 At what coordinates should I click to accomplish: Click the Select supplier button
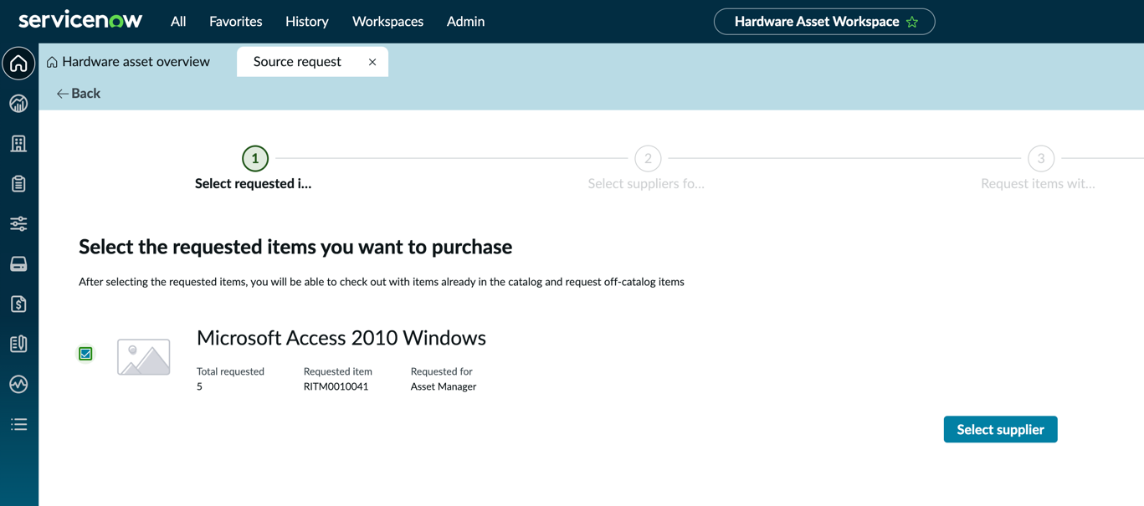point(1000,429)
